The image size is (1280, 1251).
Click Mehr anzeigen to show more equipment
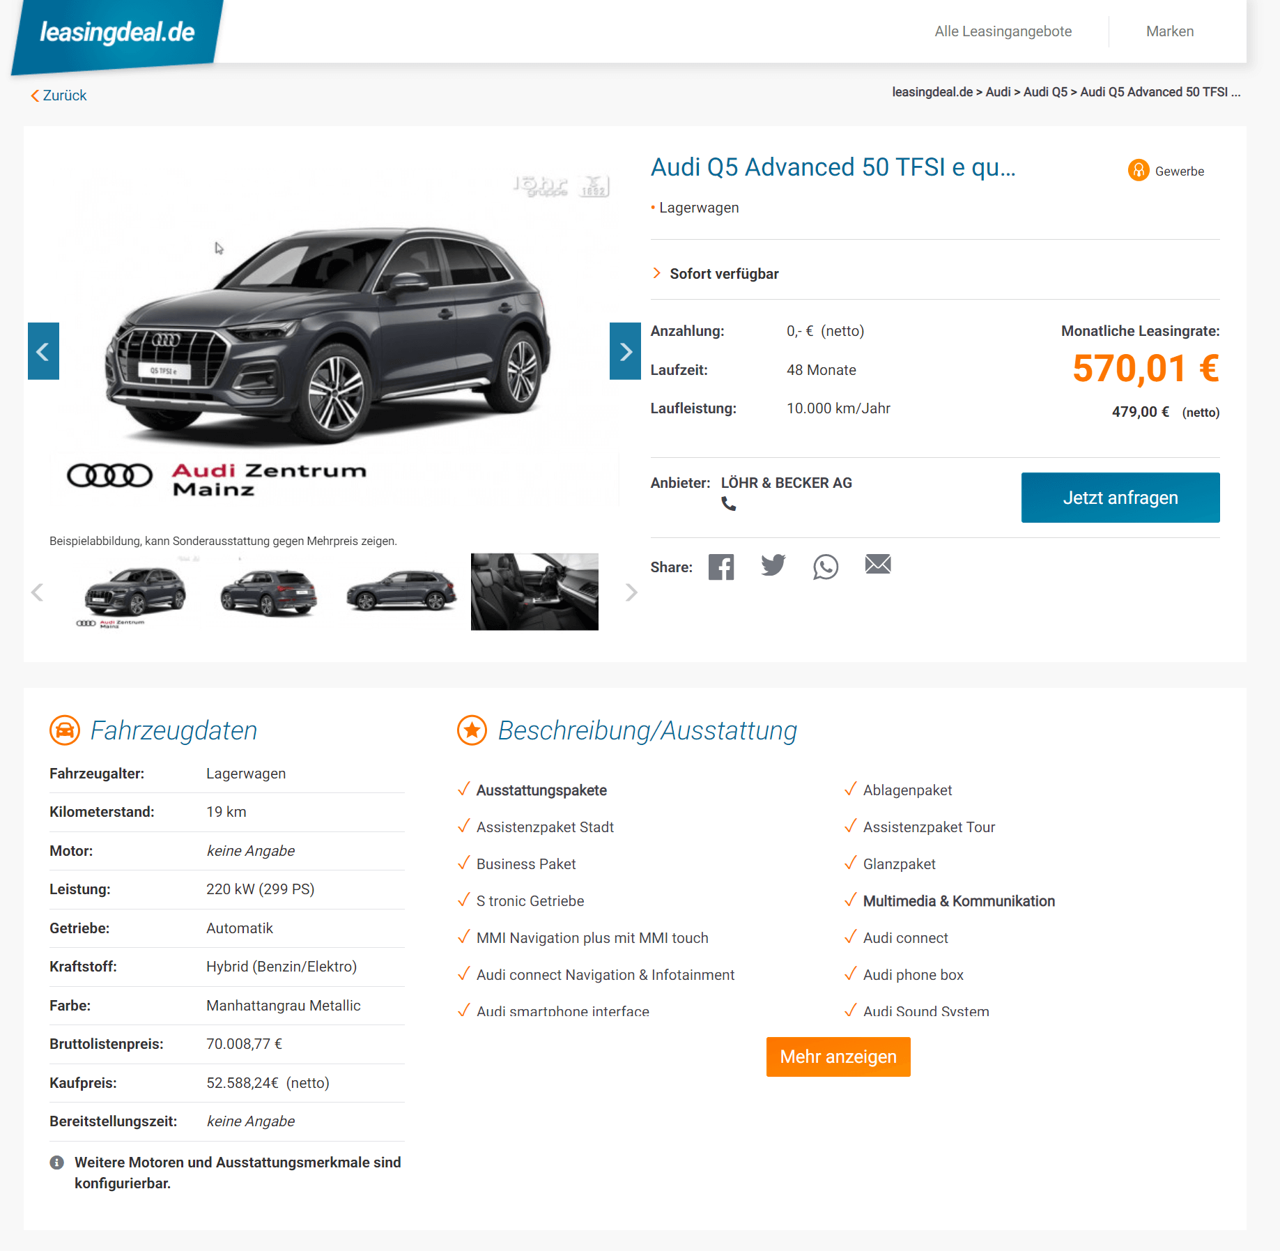coord(838,1057)
